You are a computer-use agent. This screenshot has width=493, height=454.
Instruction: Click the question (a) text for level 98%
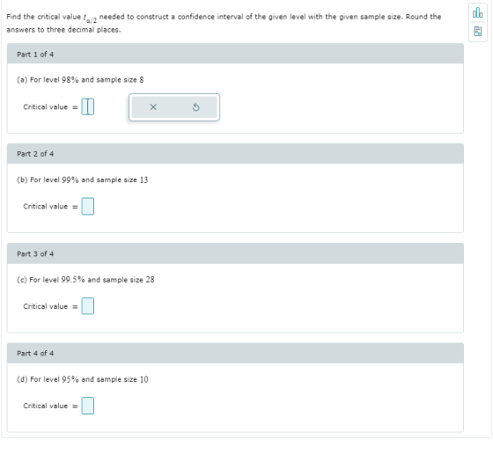80,80
